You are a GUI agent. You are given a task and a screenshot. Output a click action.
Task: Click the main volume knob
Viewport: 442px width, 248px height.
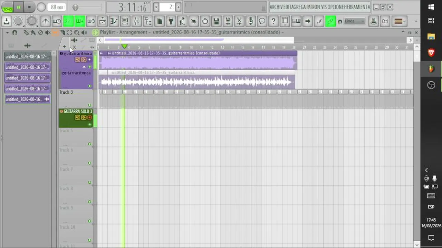pos(18,21)
